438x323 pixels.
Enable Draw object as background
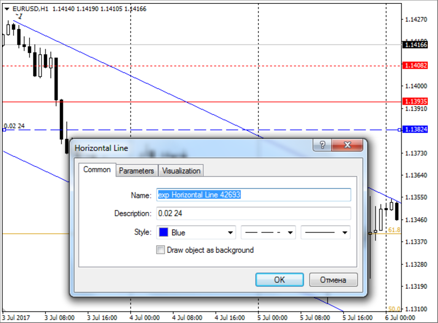(161, 250)
